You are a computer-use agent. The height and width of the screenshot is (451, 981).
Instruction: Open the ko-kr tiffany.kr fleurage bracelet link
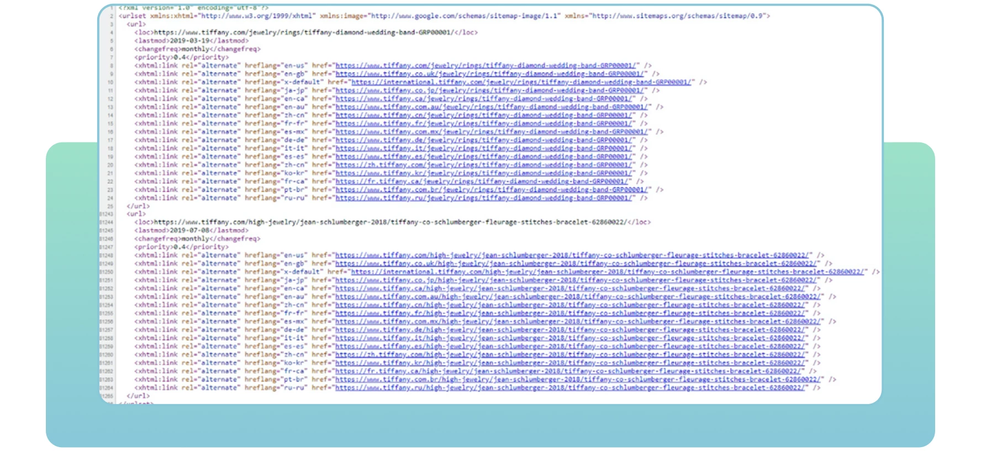571,363
